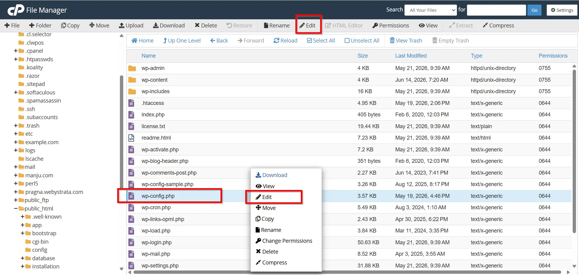Navigate Back in file browser

[x=219, y=41]
